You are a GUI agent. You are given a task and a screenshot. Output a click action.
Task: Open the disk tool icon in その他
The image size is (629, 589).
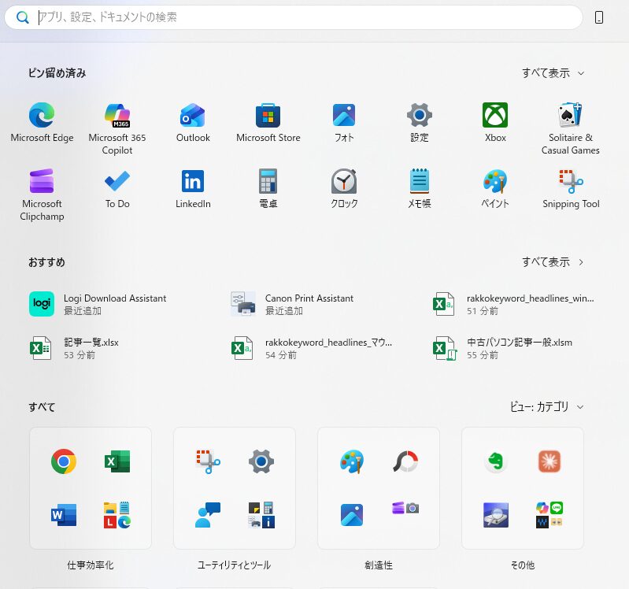(x=496, y=515)
